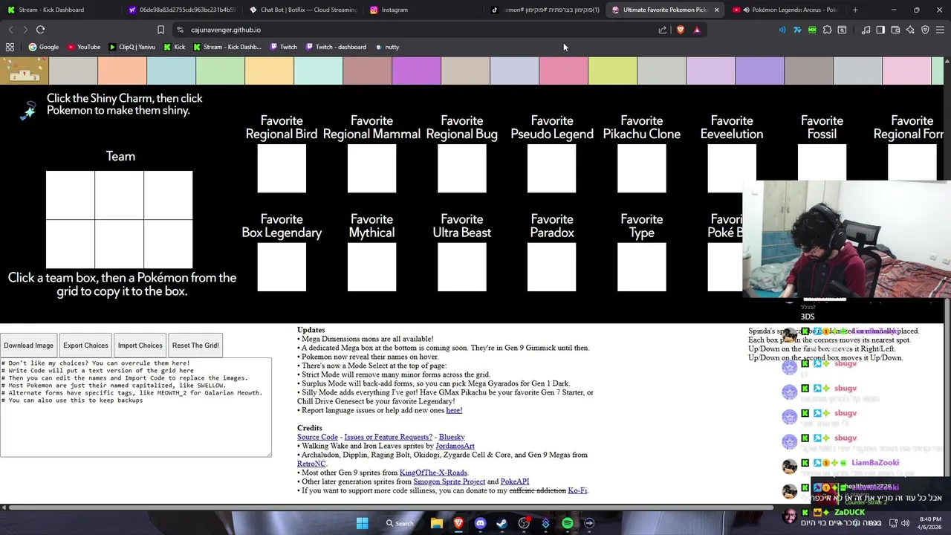Screen dimensions: 951x535
Task: Switch to the Chat Bot BotRix tab
Action: tap(304, 10)
